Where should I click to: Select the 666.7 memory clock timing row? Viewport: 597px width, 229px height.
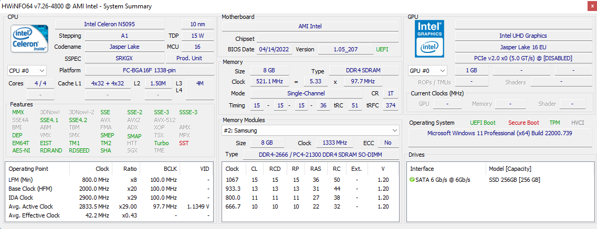click(x=311, y=206)
